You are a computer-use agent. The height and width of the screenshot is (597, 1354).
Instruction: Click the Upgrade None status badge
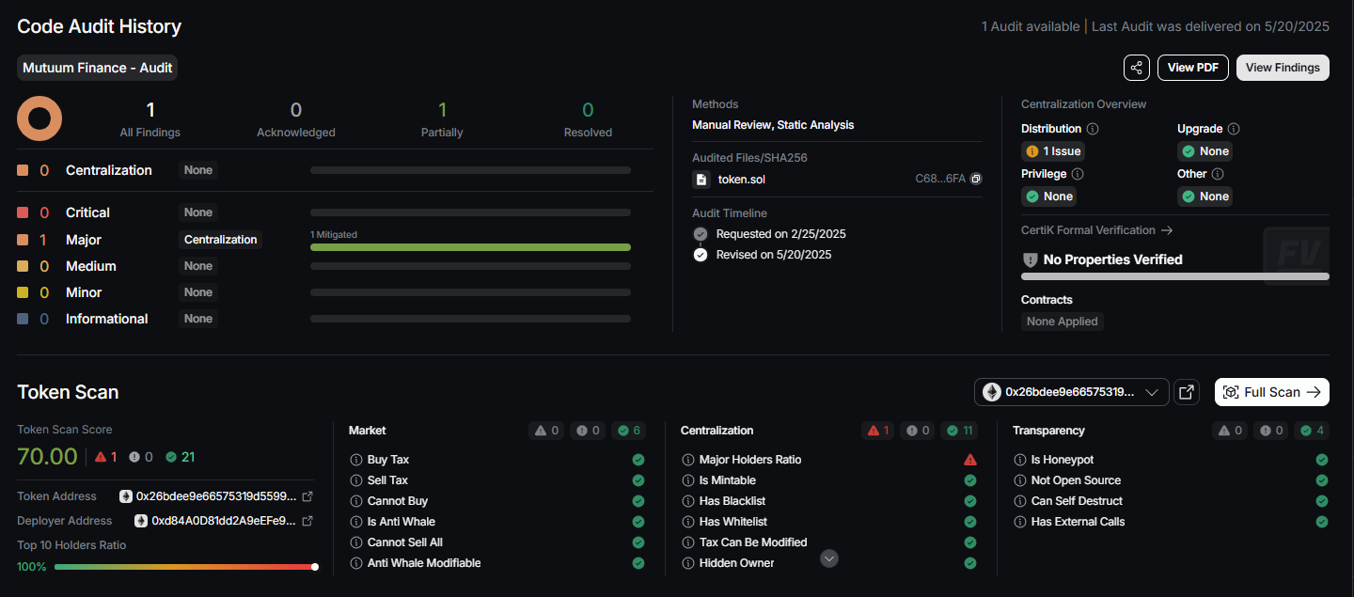[x=1205, y=151]
